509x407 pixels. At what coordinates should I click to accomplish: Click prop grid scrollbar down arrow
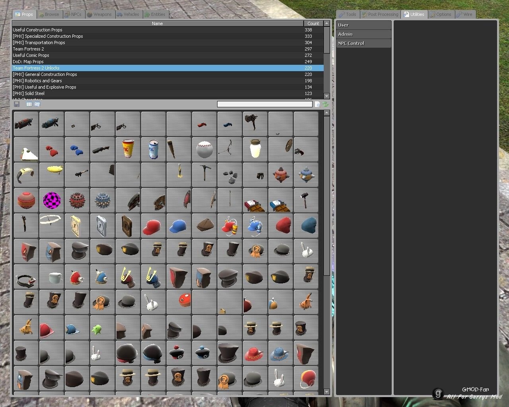pos(327,392)
